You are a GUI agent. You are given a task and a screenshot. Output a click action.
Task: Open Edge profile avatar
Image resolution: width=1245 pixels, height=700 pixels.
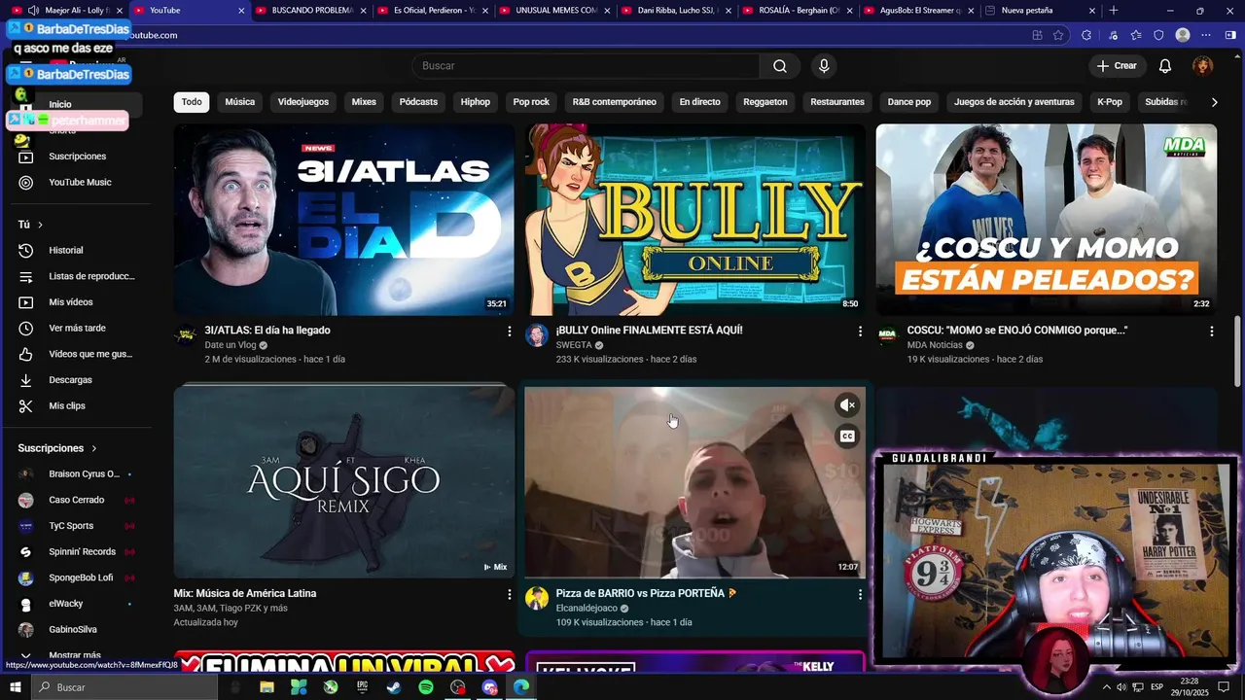[x=1183, y=35]
